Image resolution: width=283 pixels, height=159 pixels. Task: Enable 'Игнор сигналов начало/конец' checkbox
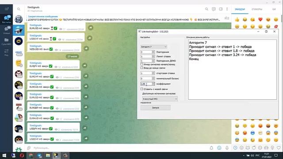point(141,64)
